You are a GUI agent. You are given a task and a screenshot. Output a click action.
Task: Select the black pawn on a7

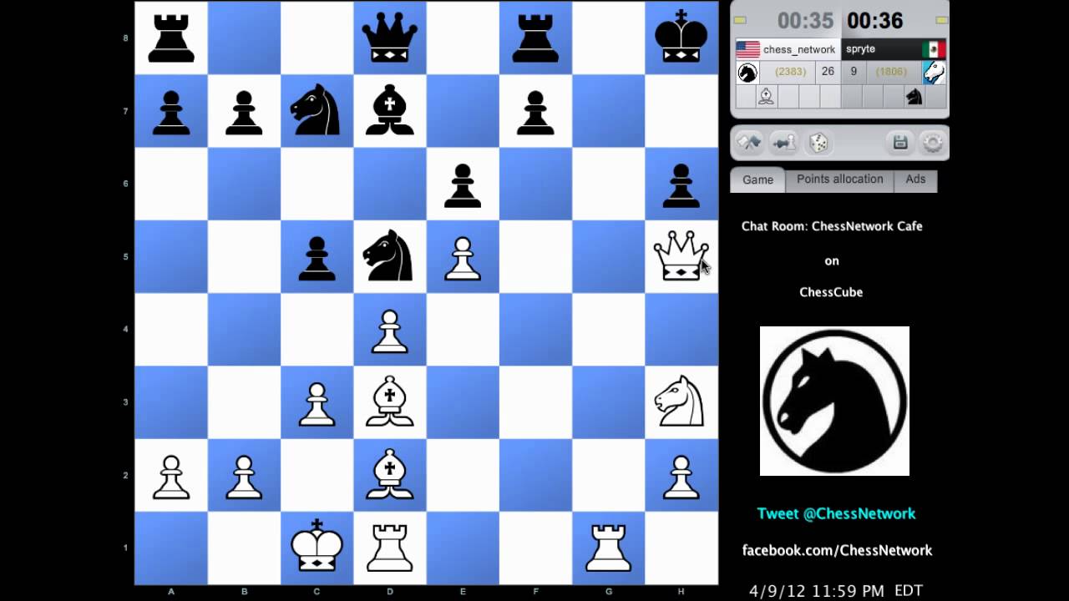click(171, 113)
